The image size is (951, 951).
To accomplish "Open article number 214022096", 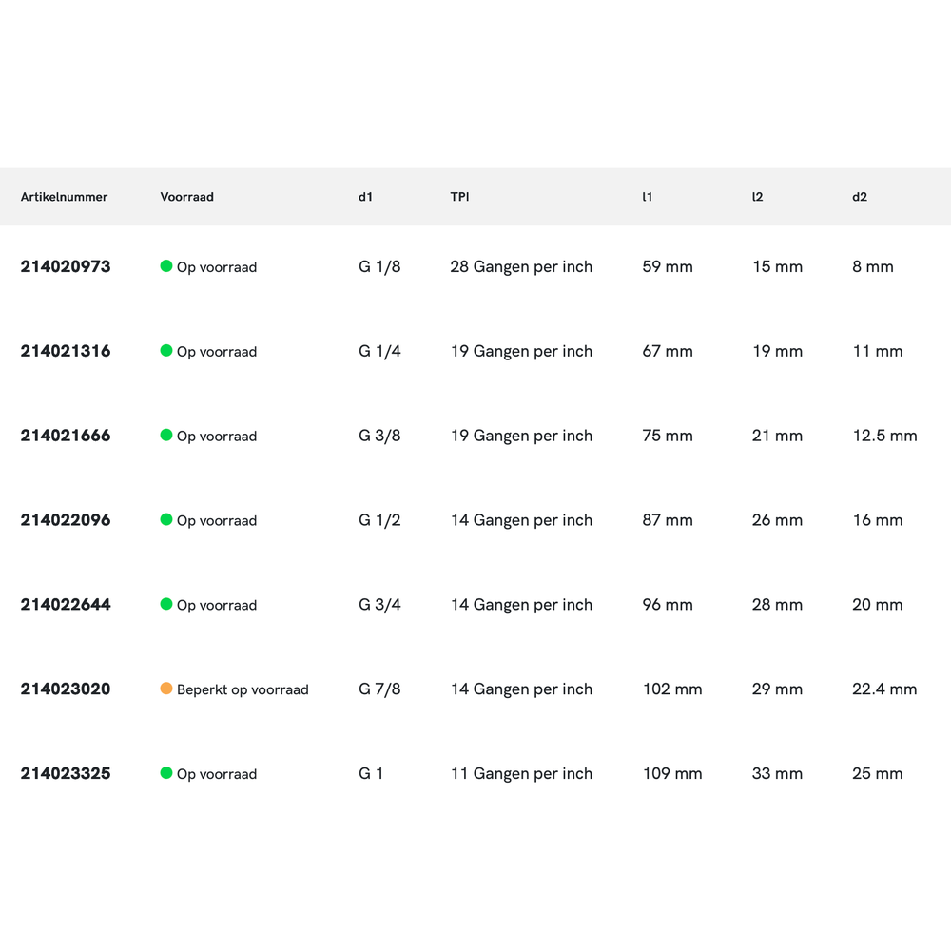I will (x=66, y=520).
